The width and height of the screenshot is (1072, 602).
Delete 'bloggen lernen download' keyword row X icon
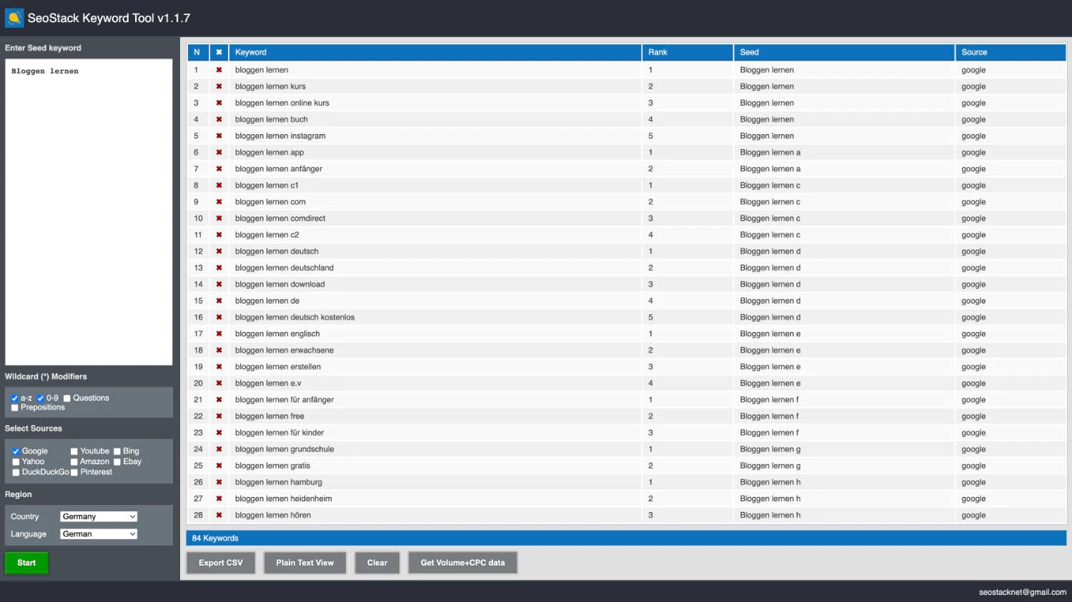pyautogui.click(x=219, y=284)
